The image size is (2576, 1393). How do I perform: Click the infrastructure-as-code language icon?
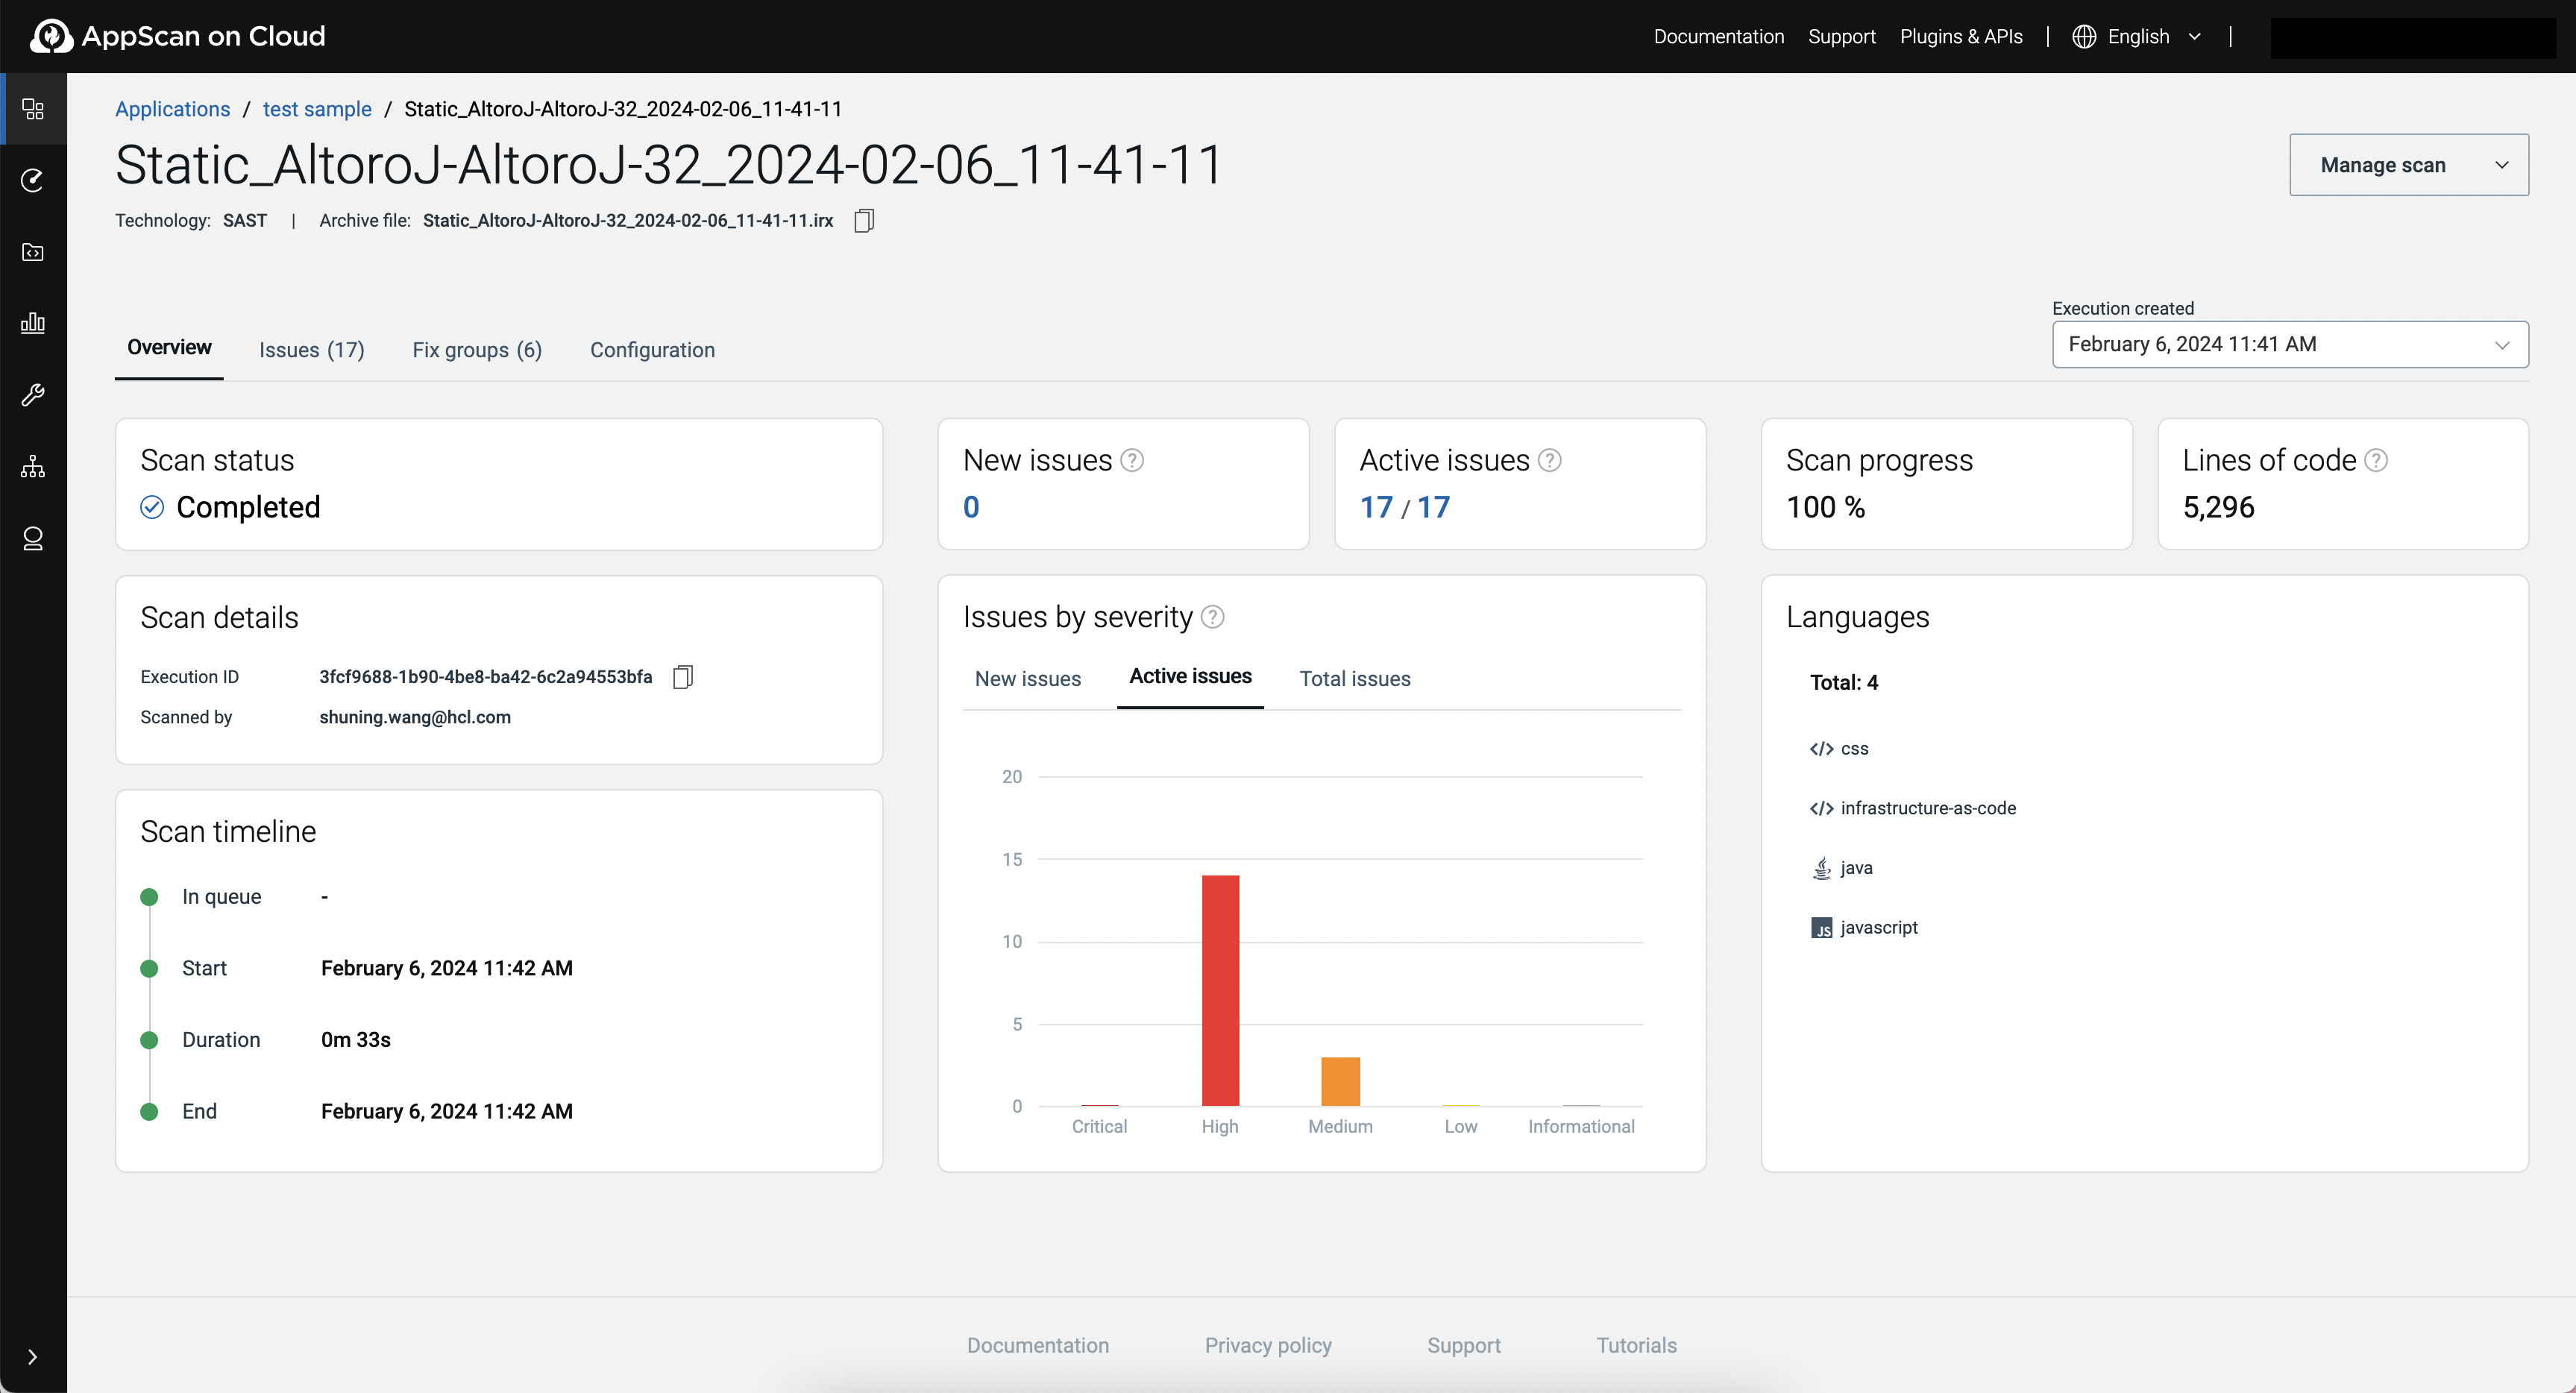pos(1821,808)
